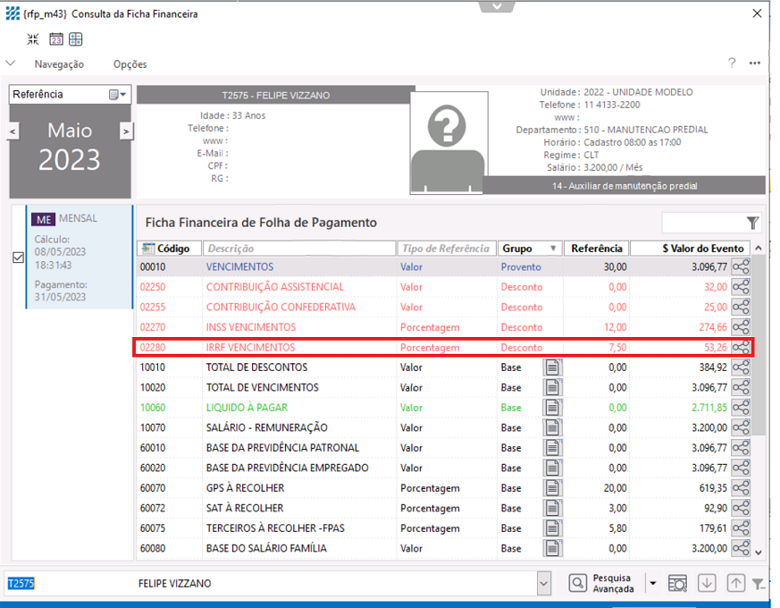Click share icon on IRRF VENCIMENTOS row
The width and height of the screenshot is (780, 608).
pos(741,347)
